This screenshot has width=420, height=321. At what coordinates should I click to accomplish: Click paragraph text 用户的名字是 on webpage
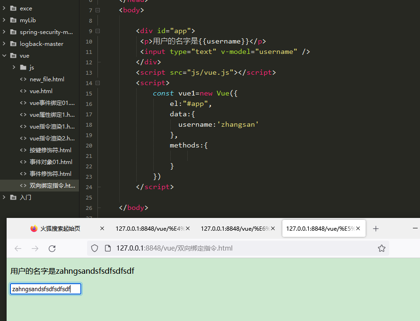[x=33, y=271]
